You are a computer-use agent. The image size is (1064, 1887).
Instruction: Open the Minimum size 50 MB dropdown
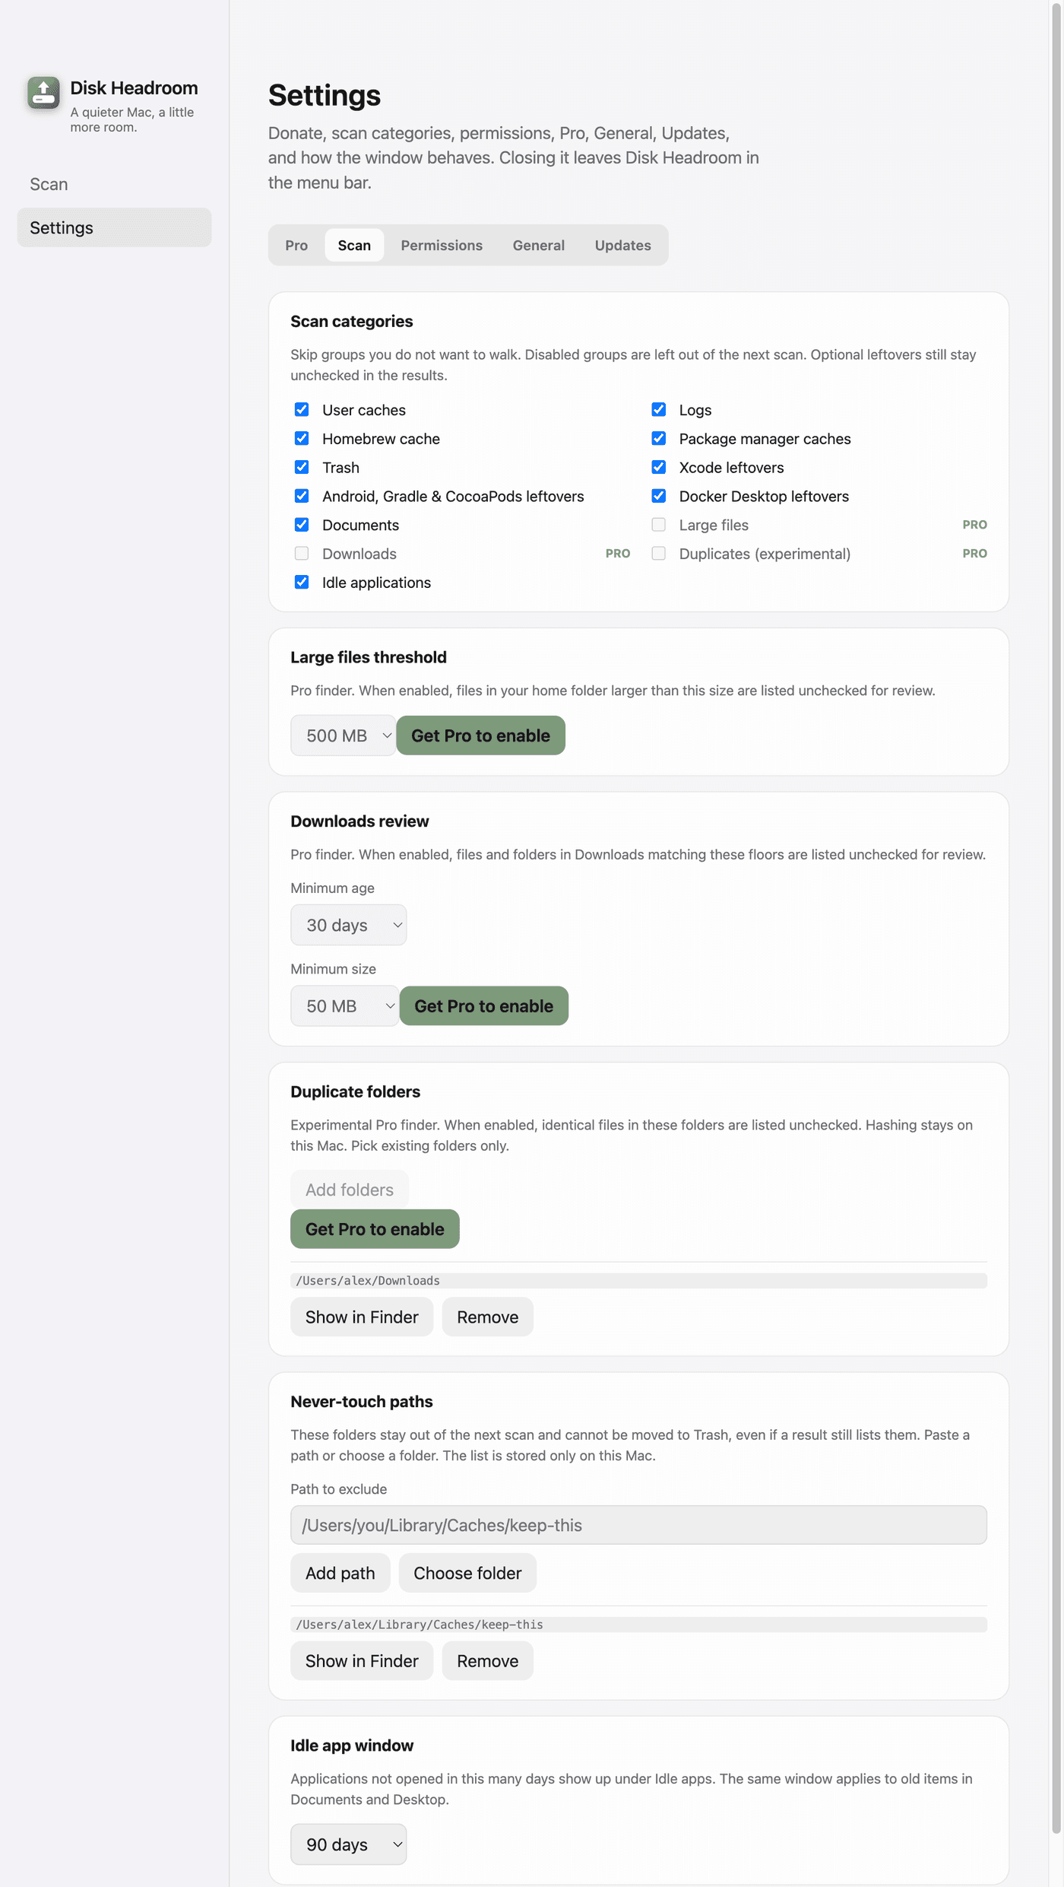click(x=344, y=1006)
